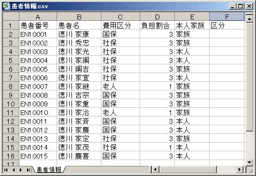Select row 12 header
Viewport: 256px width, 176px height.
(x=11, y=121)
